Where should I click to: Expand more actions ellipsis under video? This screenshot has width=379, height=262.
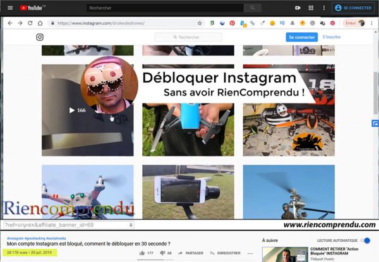(x=250, y=253)
